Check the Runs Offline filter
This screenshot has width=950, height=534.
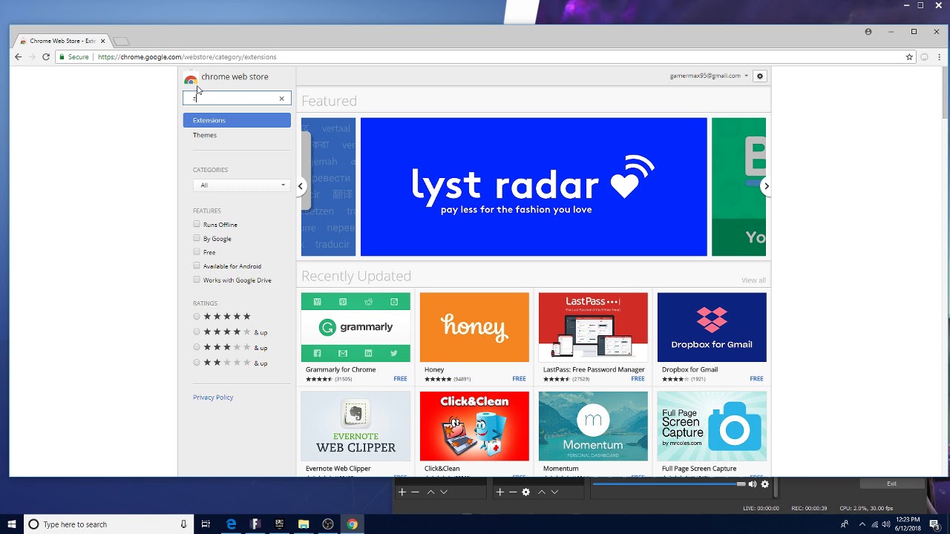pyautogui.click(x=197, y=224)
